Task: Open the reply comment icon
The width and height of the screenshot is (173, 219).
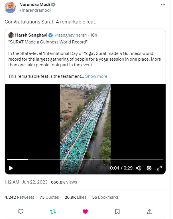Action: pyautogui.click(x=21, y=212)
